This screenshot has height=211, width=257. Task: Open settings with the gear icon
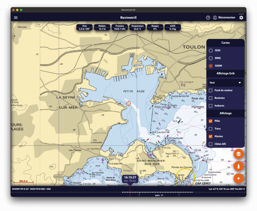point(241,18)
